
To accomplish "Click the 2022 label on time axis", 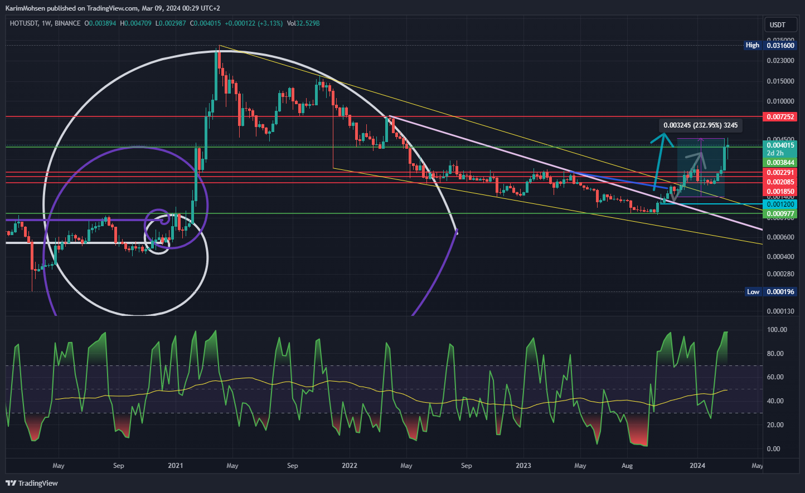I will 350,466.
